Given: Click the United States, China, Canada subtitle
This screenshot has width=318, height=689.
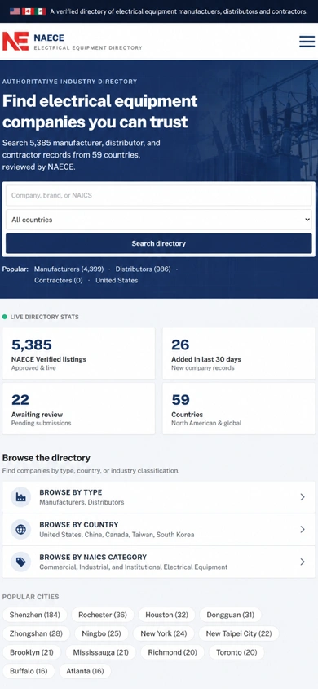Looking at the screenshot, I should click(x=117, y=535).
